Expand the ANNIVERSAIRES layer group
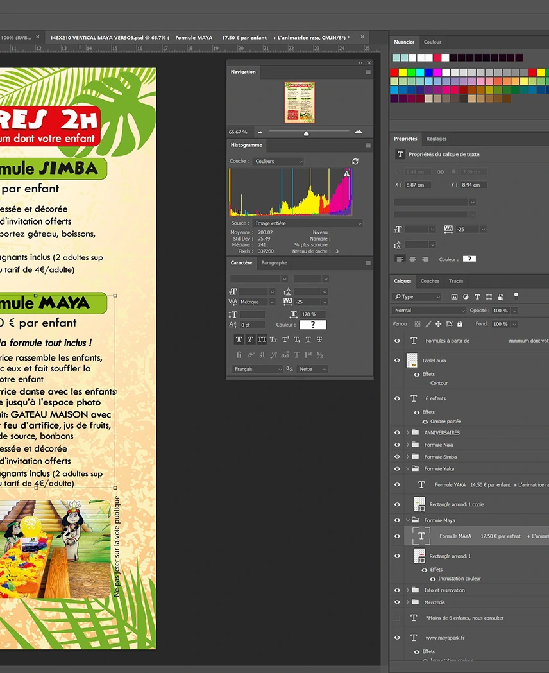Image resolution: width=549 pixels, height=673 pixels. pos(408,432)
